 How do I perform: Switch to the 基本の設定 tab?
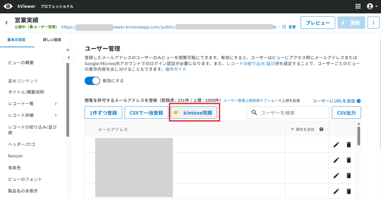click(x=16, y=40)
